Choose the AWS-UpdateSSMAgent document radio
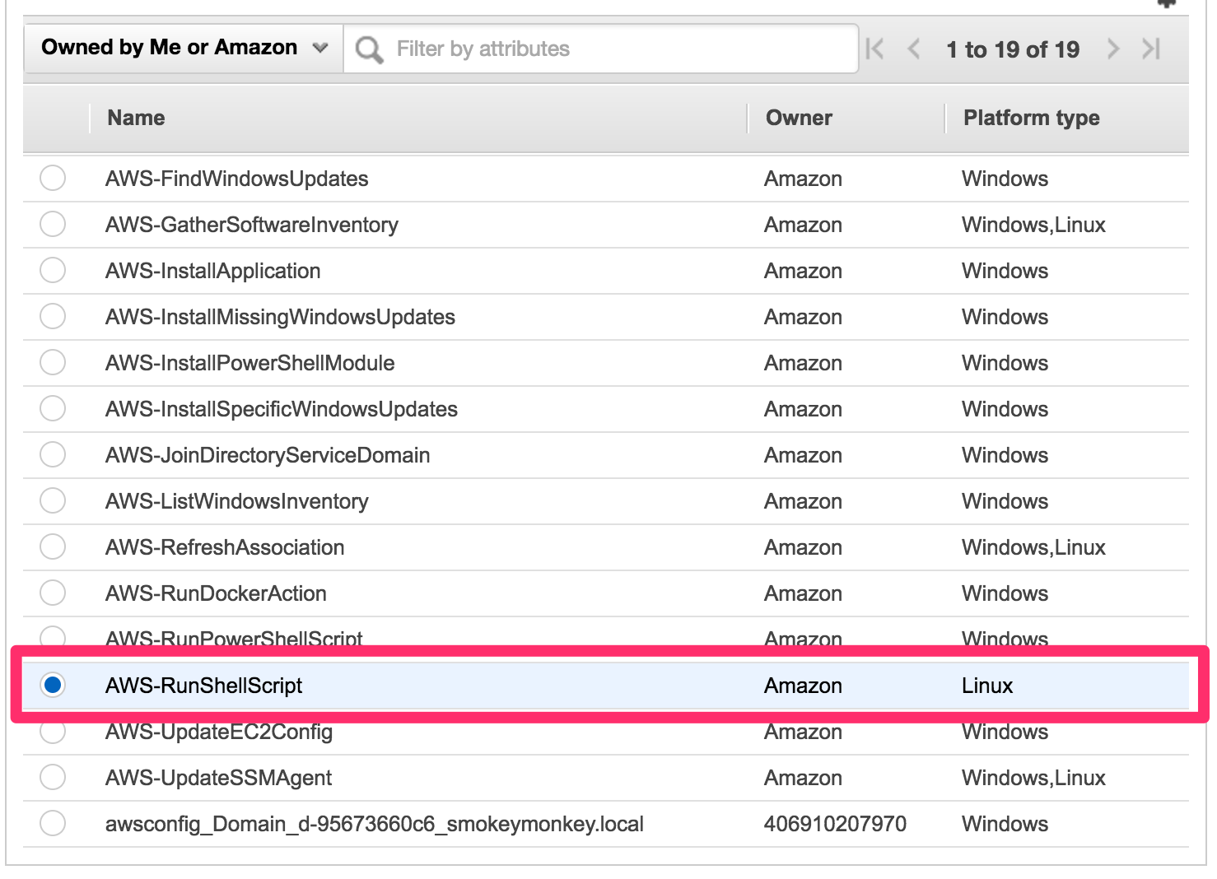The image size is (1217, 879). coord(53,777)
